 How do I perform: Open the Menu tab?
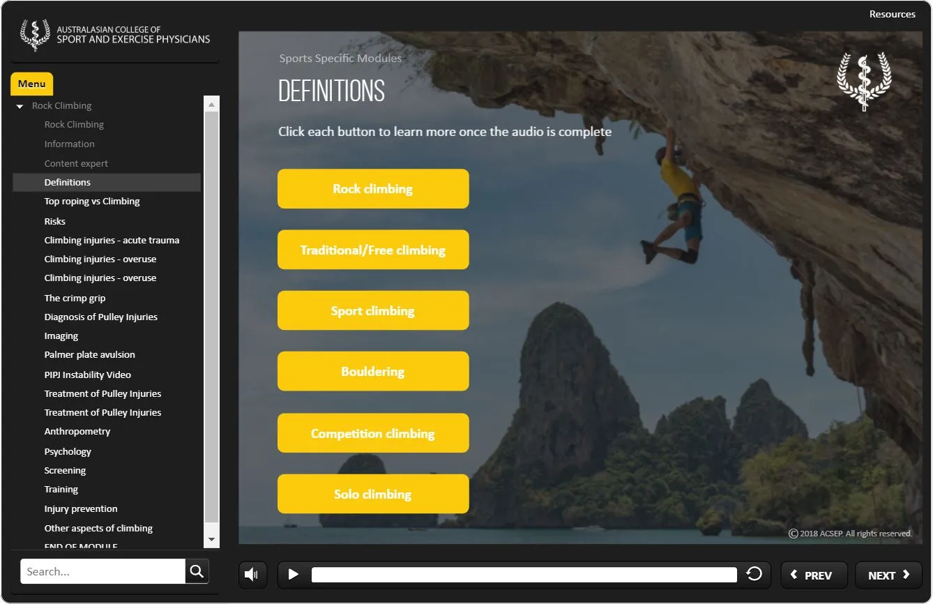[31, 84]
